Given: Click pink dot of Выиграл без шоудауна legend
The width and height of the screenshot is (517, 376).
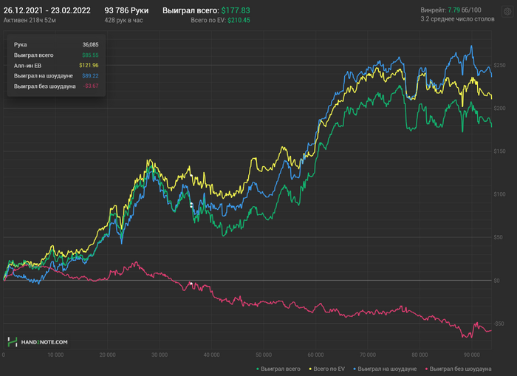Looking at the screenshot, I should click(426, 368).
